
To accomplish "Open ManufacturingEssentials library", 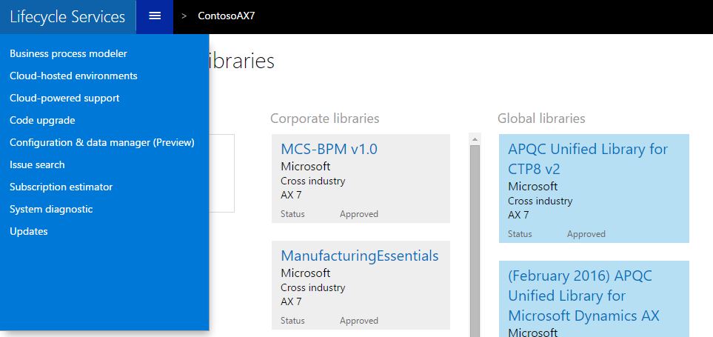I will click(x=359, y=256).
